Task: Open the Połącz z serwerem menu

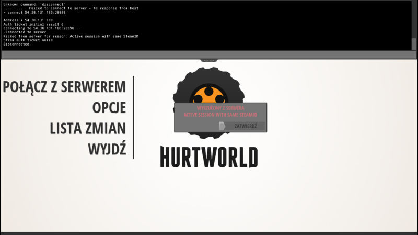Action: click(x=64, y=87)
